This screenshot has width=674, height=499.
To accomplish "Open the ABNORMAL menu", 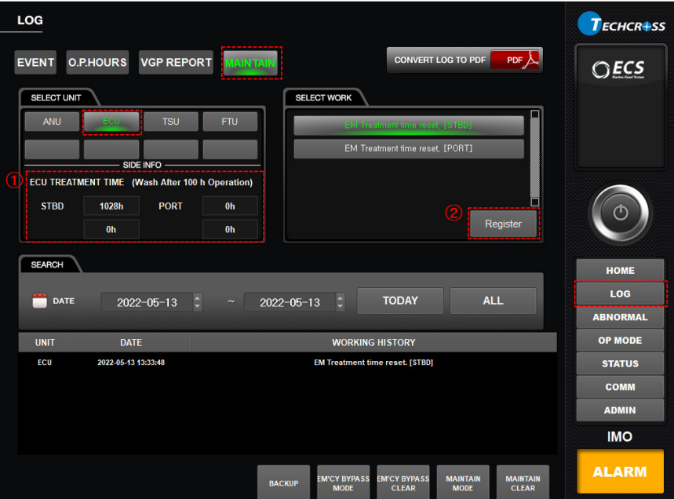I will [x=621, y=317].
